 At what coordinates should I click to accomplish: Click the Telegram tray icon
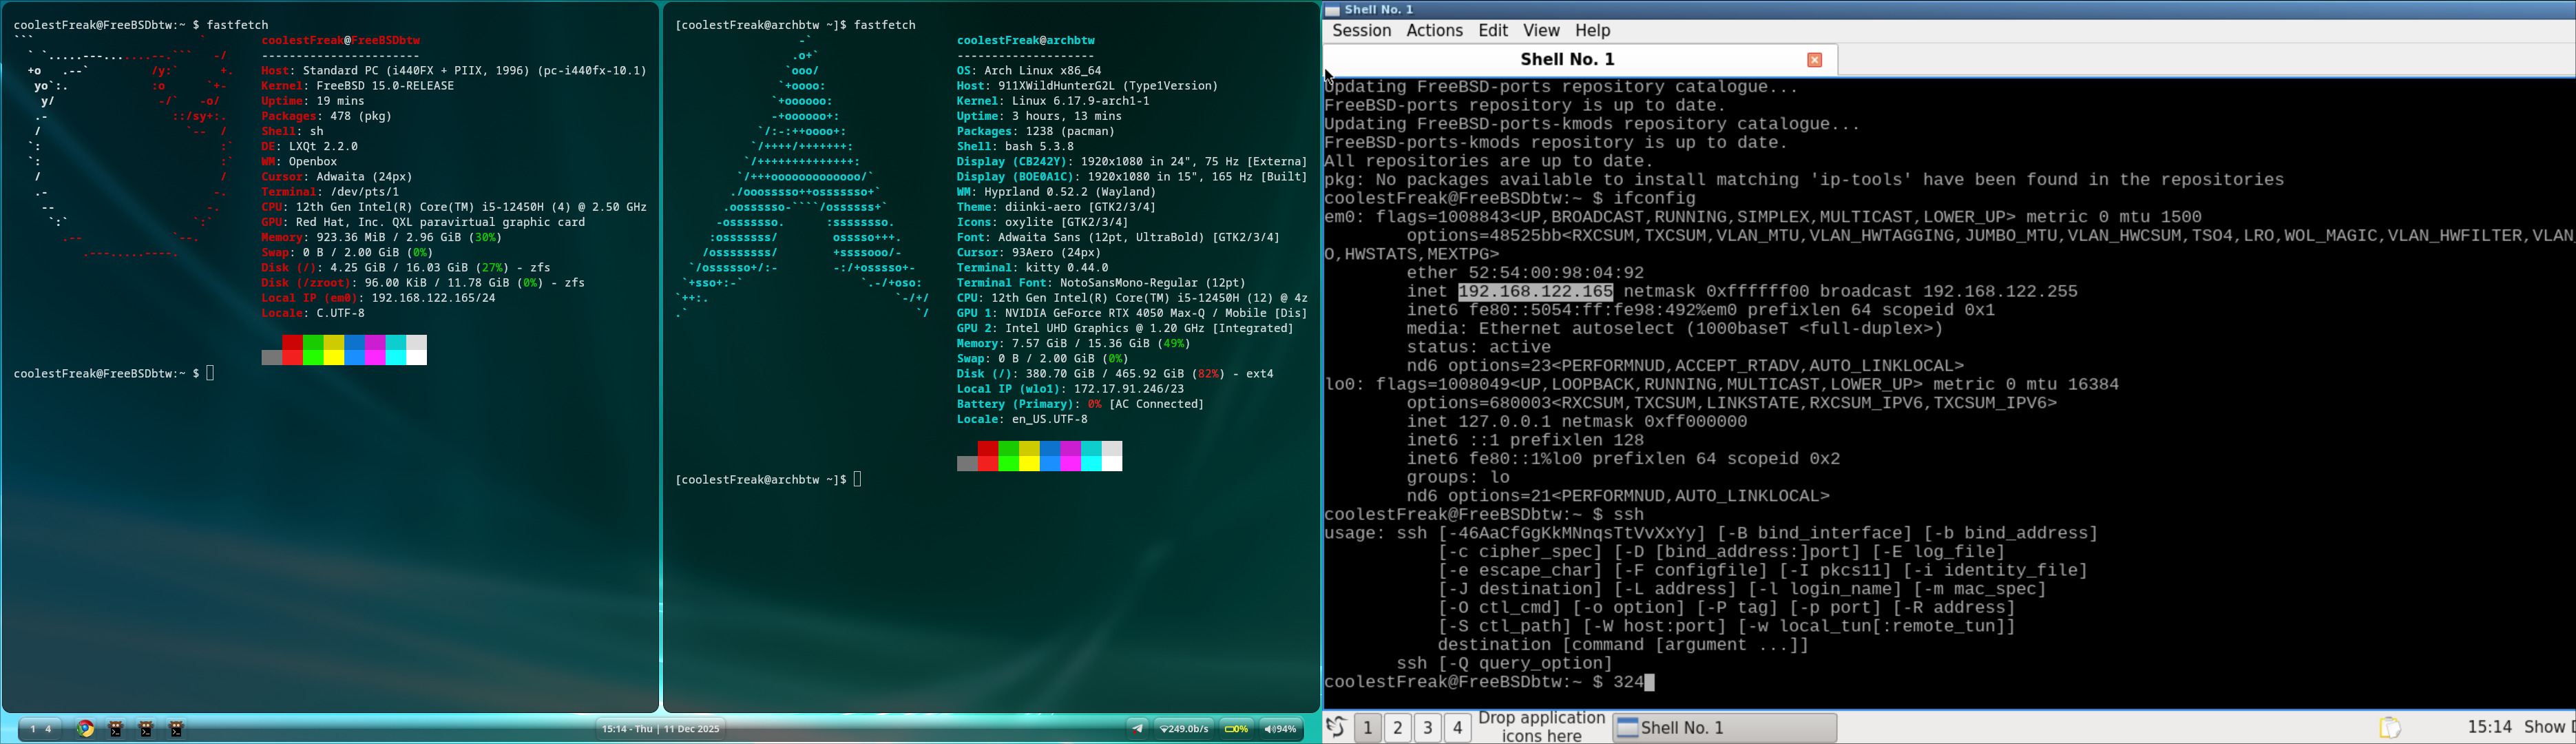pyautogui.click(x=1137, y=729)
